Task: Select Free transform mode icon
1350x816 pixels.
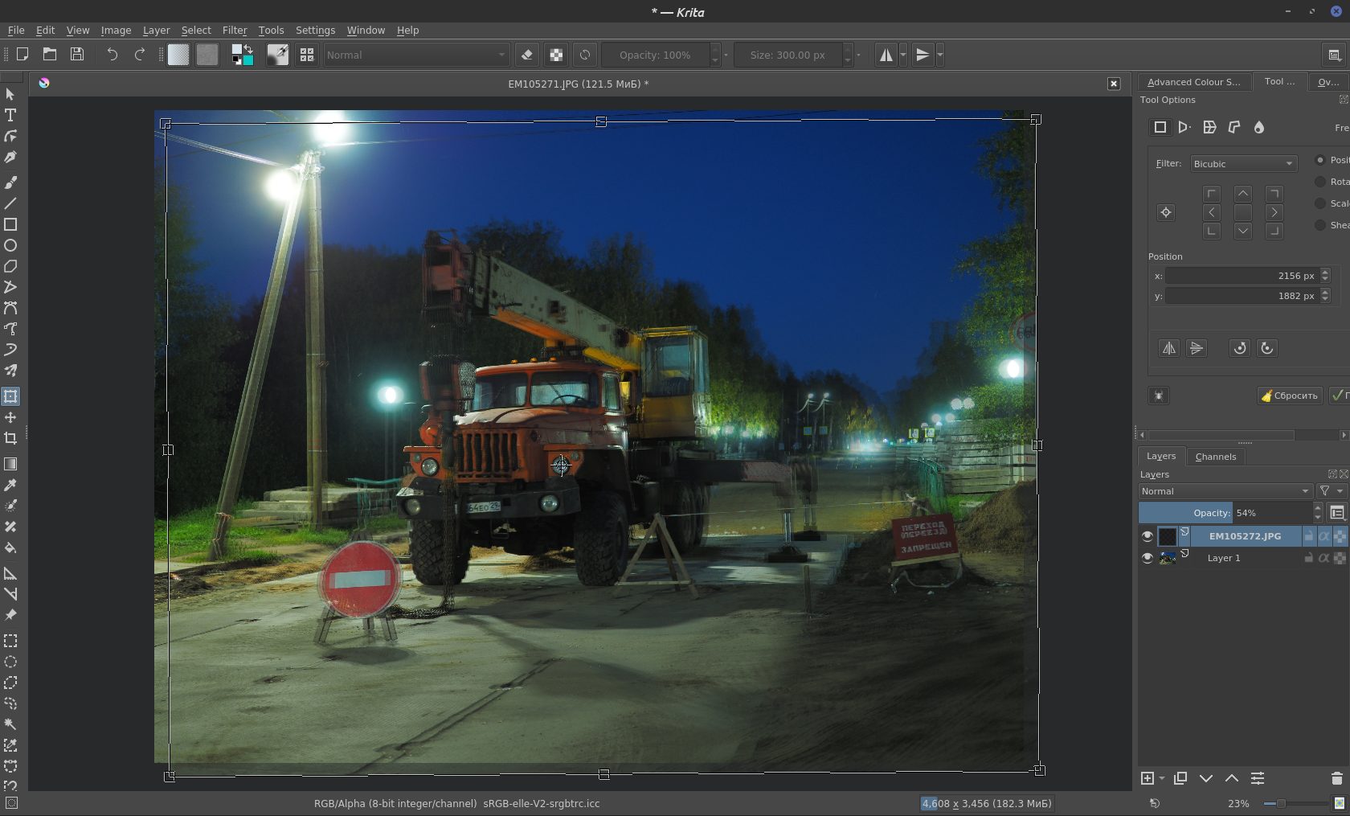Action: pos(1160,127)
